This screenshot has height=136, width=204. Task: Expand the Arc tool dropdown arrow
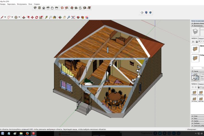point(12,17)
